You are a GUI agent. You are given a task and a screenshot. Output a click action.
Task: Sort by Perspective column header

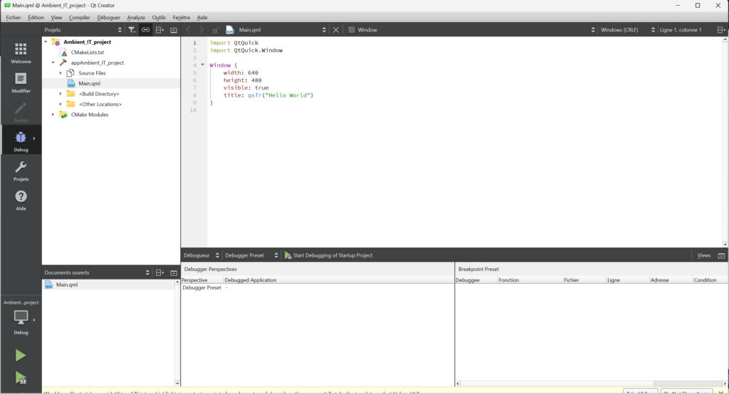202,280
